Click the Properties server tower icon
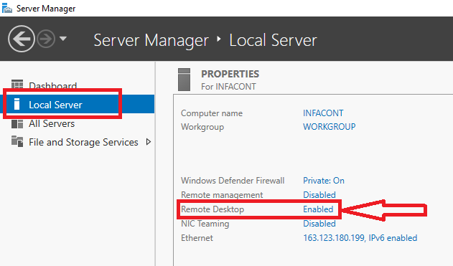453x266 pixels. (x=184, y=80)
